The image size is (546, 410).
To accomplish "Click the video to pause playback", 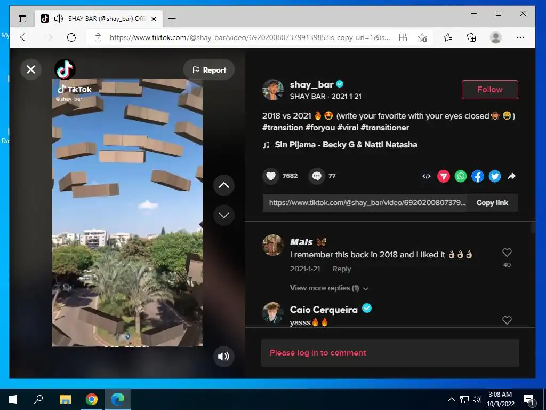I will pos(127,212).
